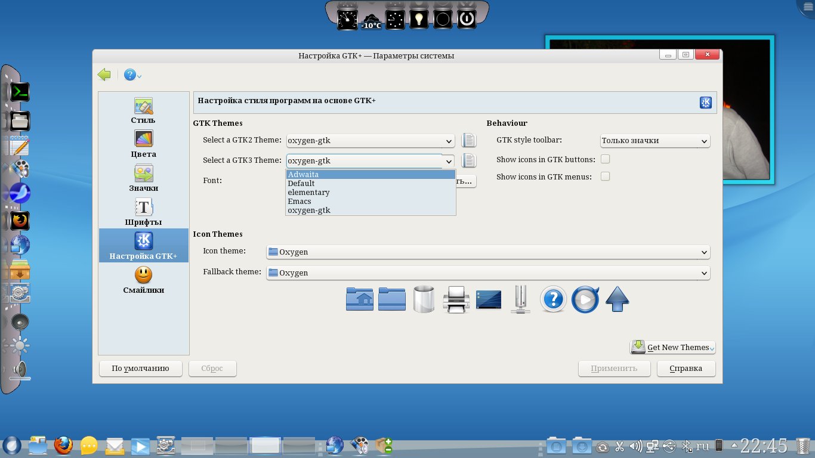Select Emacs theme from the list
The image size is (815, 458).
click(370, 202)
